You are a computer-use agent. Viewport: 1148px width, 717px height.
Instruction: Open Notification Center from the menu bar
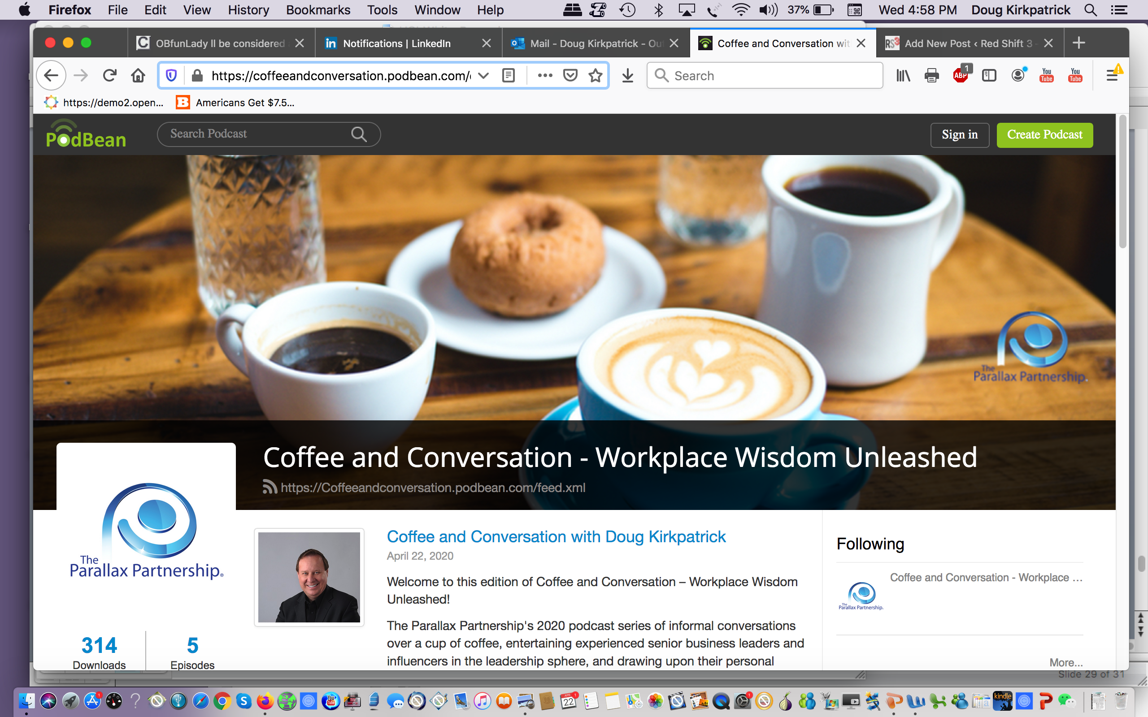(1120, 10)
